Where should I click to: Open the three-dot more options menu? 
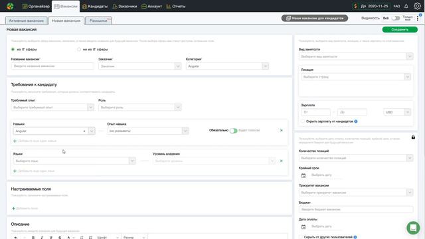coord(418,19)
